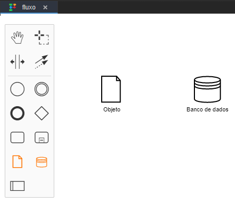The width and height of the screenshot is (235, 205).
Task: Create a pool/participant from palette
Action: 17,186
